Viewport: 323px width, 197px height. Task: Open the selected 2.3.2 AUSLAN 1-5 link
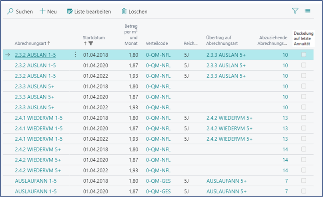point(35,55)
